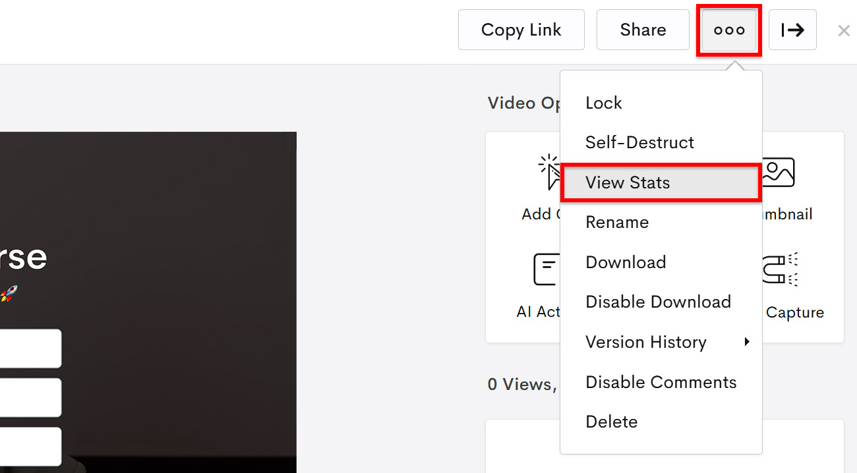Select Disable Comments in the menu

[x=661, y=382]
